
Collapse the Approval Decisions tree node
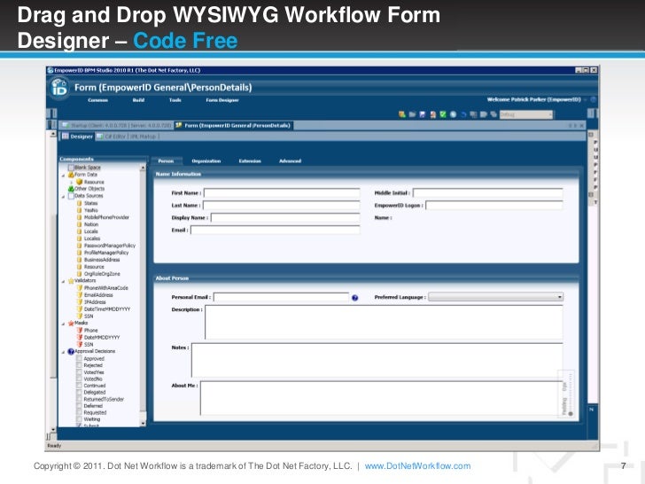[x=64, y=352]
